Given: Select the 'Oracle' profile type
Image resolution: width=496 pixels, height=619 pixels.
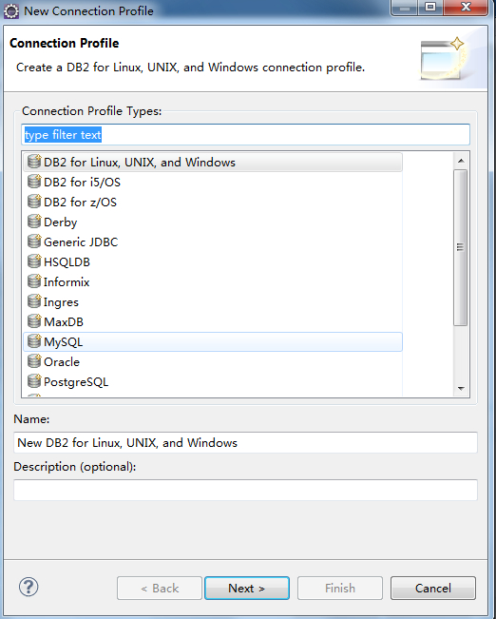Looking at the screenshot, I should pyautogui.click(x=213, y=362).
